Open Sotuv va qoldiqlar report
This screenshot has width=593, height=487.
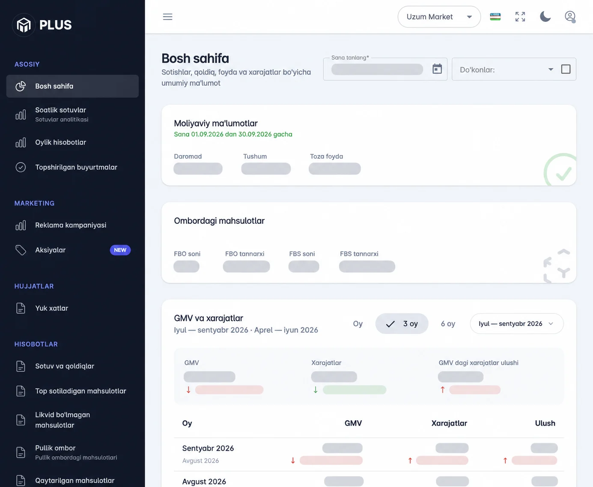click(72, 366)
